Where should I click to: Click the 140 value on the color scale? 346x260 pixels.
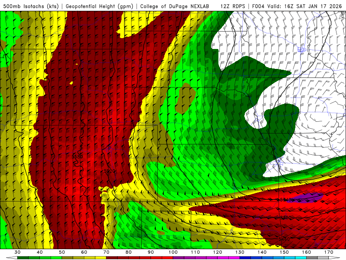[x=262, y=252]
